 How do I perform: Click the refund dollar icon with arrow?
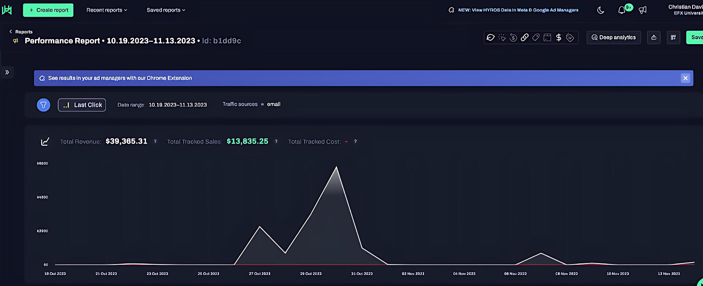513,38
